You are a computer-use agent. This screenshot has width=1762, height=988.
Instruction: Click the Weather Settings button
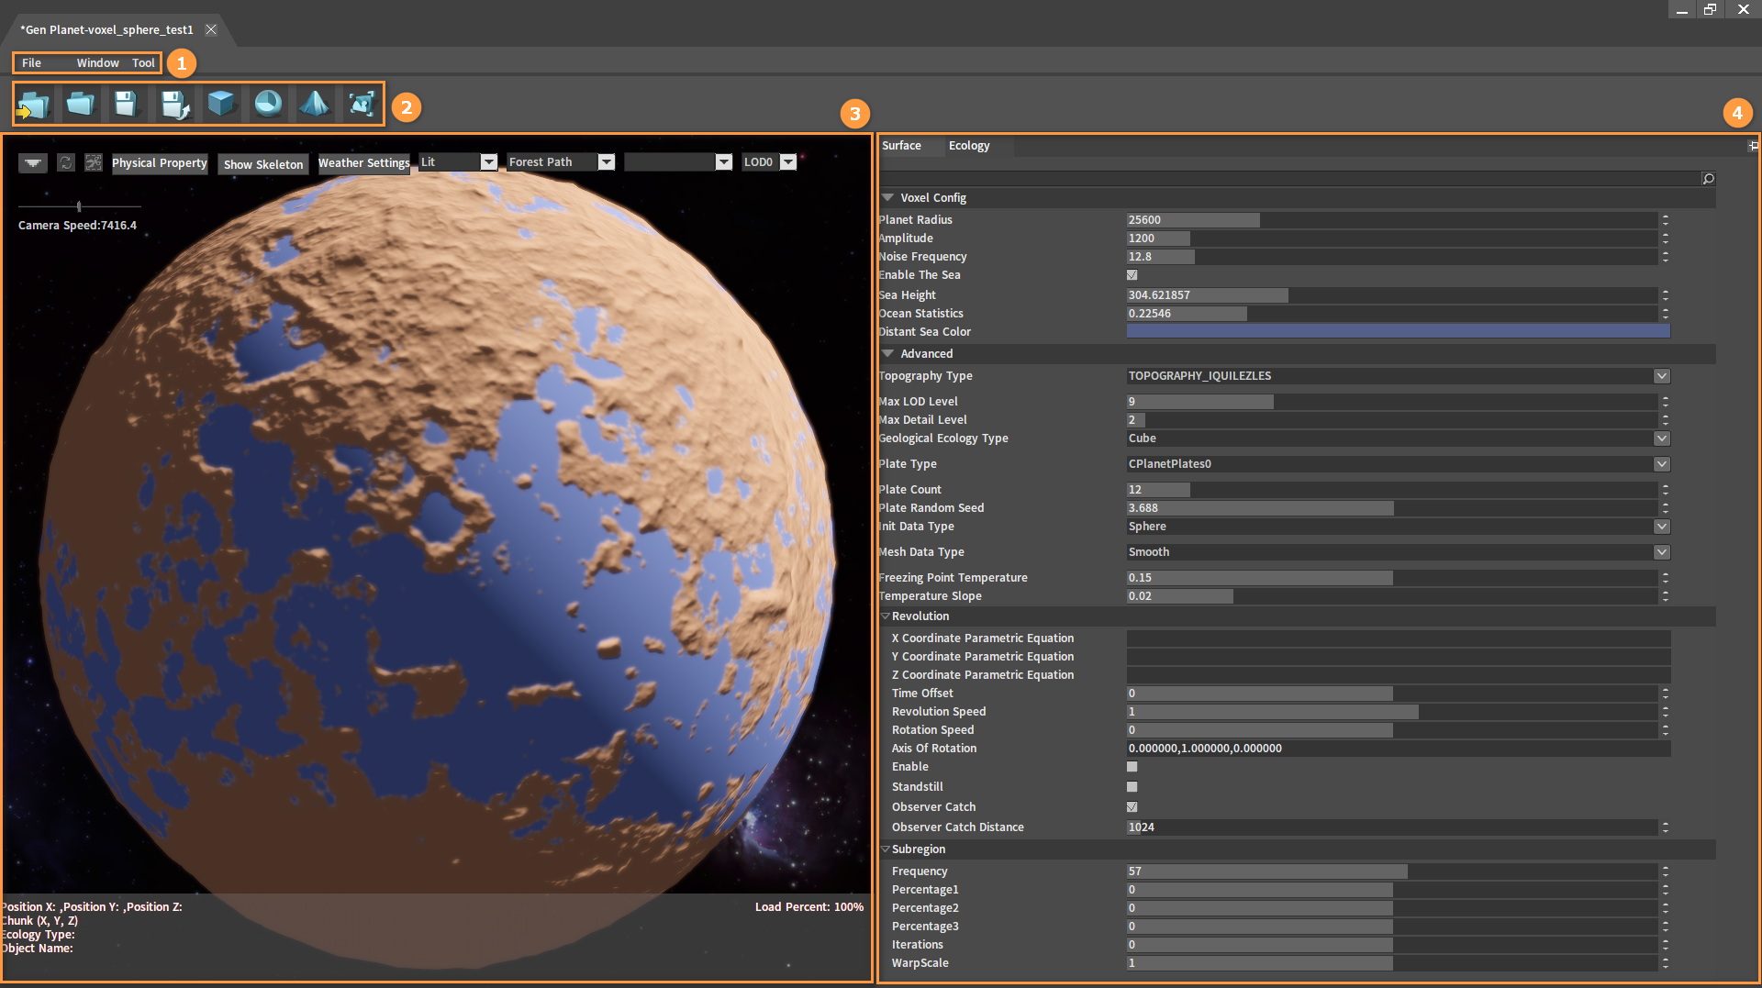364,163
